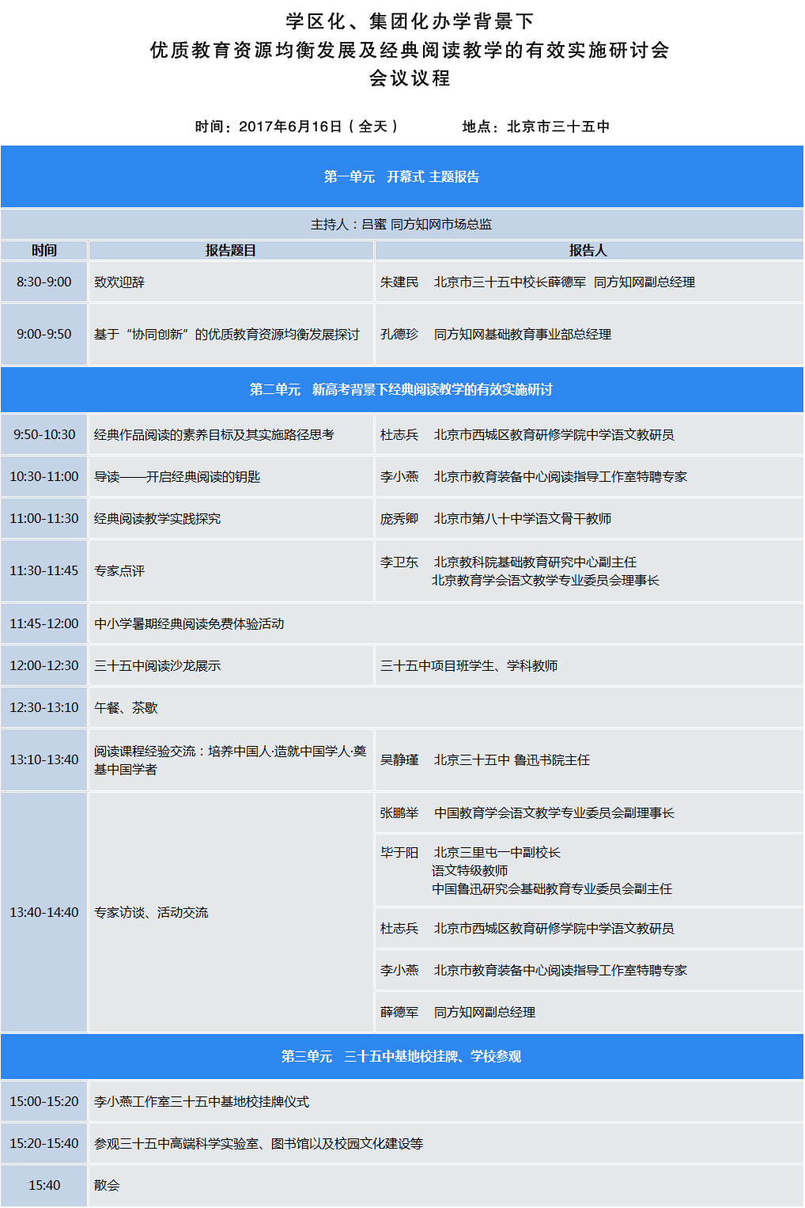Screen dimensions: 805x1208
Task: Click the line 语文特级教师
Action: click(x=470, y=871)
